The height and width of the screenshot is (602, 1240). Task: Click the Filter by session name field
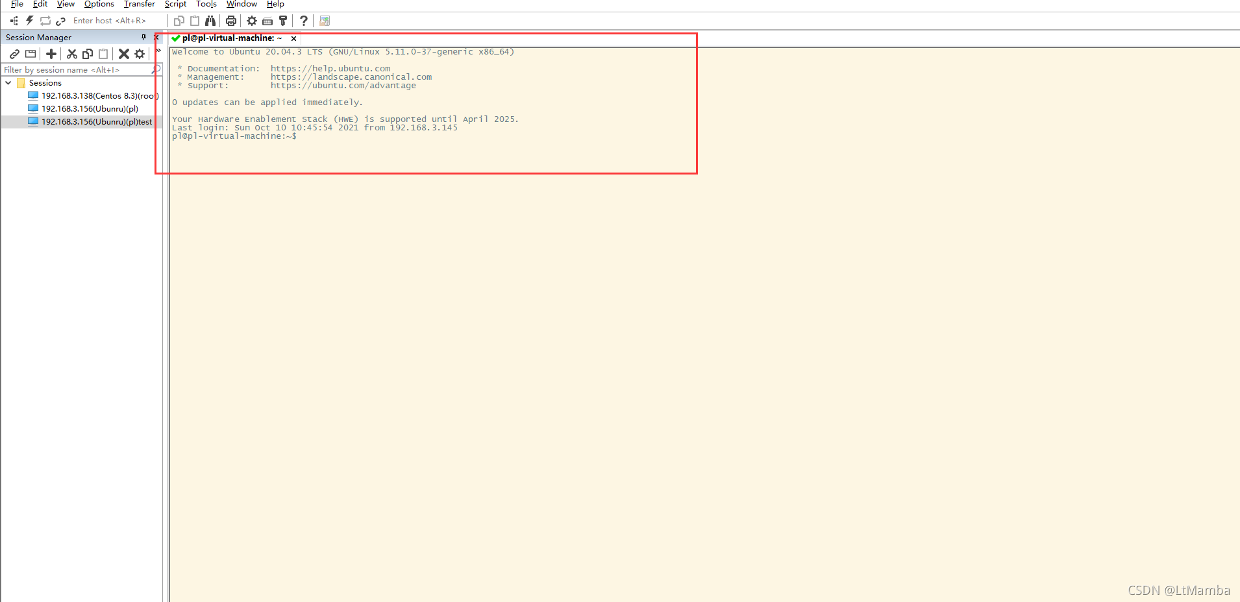pyautogui.click(x=77, y=69)
